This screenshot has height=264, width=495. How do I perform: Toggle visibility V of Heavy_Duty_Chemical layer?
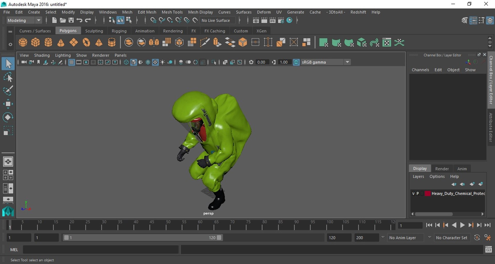tap(414, 194)
